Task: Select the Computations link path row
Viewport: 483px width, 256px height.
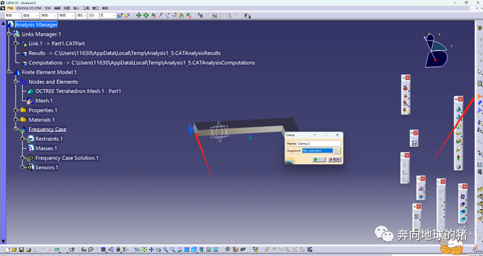Action: [142, 62]
